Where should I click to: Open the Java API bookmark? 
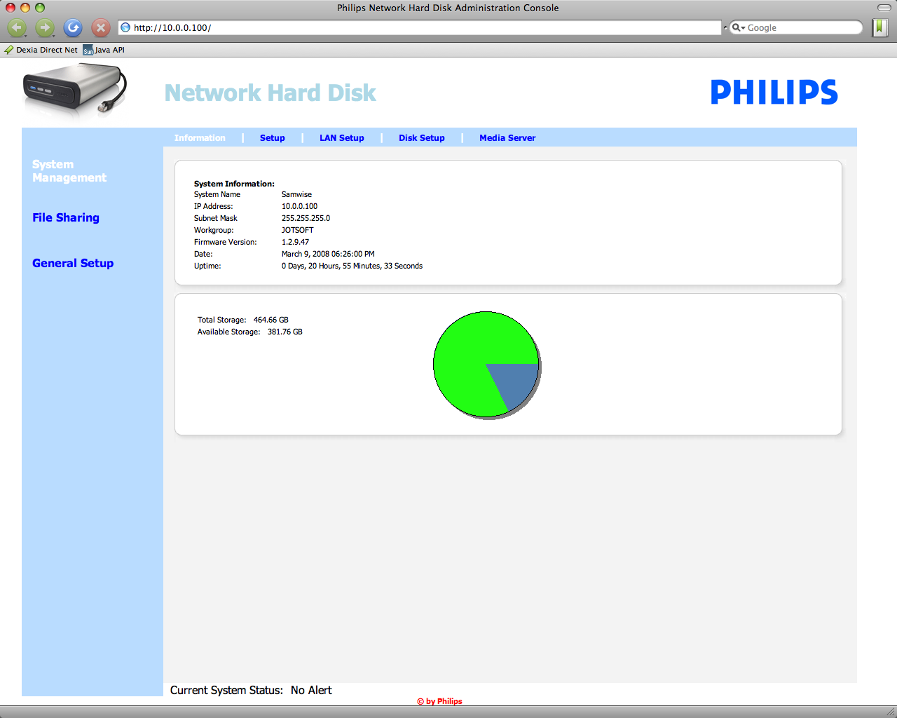(104, 50)
